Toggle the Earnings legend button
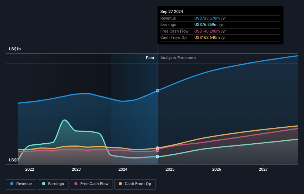304x194 pixels. click(53, 184)
